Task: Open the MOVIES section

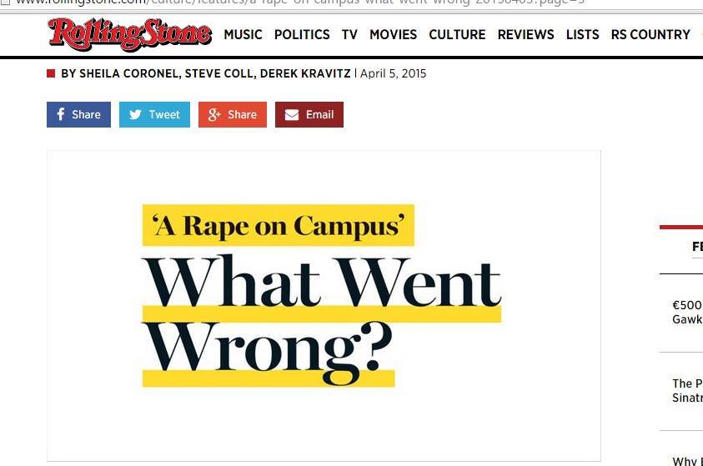Action: 393,35
